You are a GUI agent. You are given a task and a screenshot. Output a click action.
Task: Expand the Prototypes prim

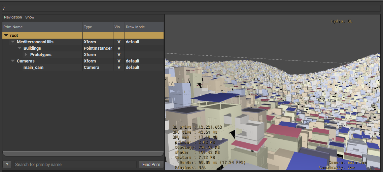(x=26, y=55)
